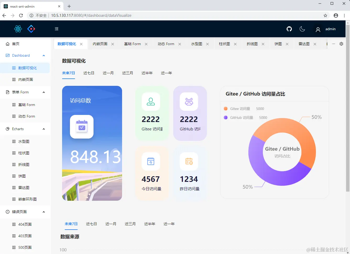Screen dimensions: 350x254
Task: Open the browser three-dot menu
Action: [344, 15]
